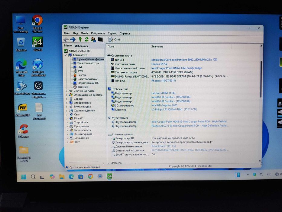Open the Отчёт menu in menu bar
Viewport: 282px width, 212px height.
click(x=84, y=33)
